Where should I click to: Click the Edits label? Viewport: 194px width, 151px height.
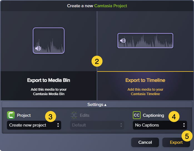pyautogui.click(x=84, y=115)
